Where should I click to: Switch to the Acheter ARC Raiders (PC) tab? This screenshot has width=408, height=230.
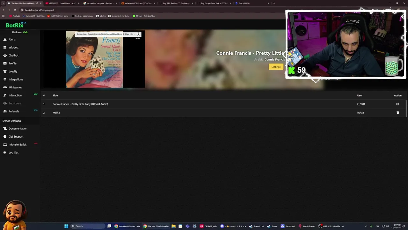138,3
